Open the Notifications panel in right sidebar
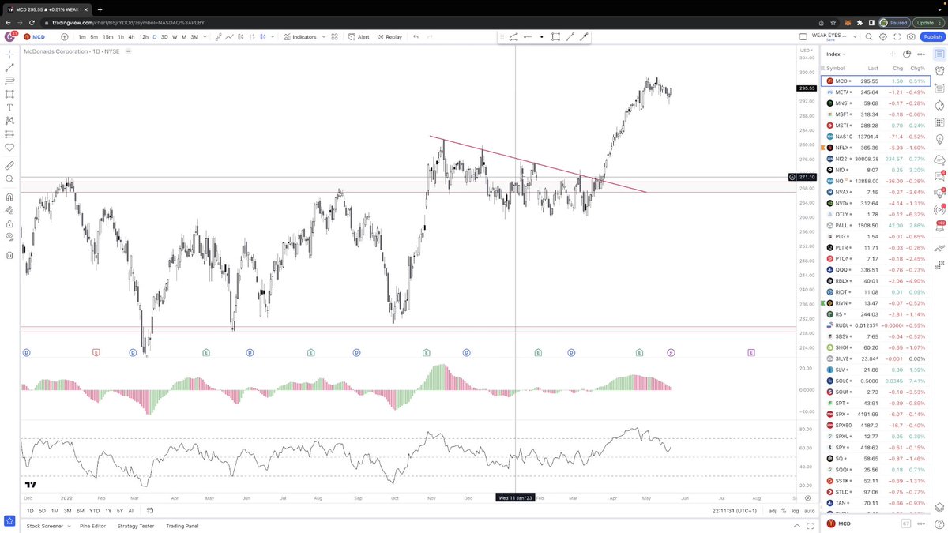 point(939,225)
